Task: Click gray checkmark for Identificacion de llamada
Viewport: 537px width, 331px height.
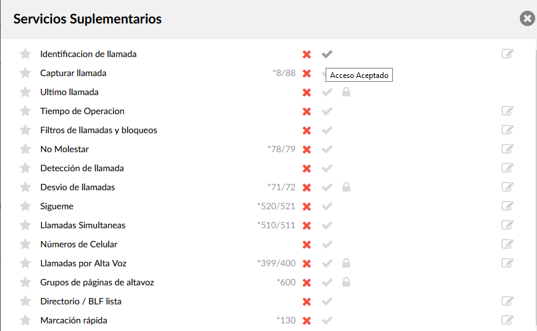Action: (327, 54)
